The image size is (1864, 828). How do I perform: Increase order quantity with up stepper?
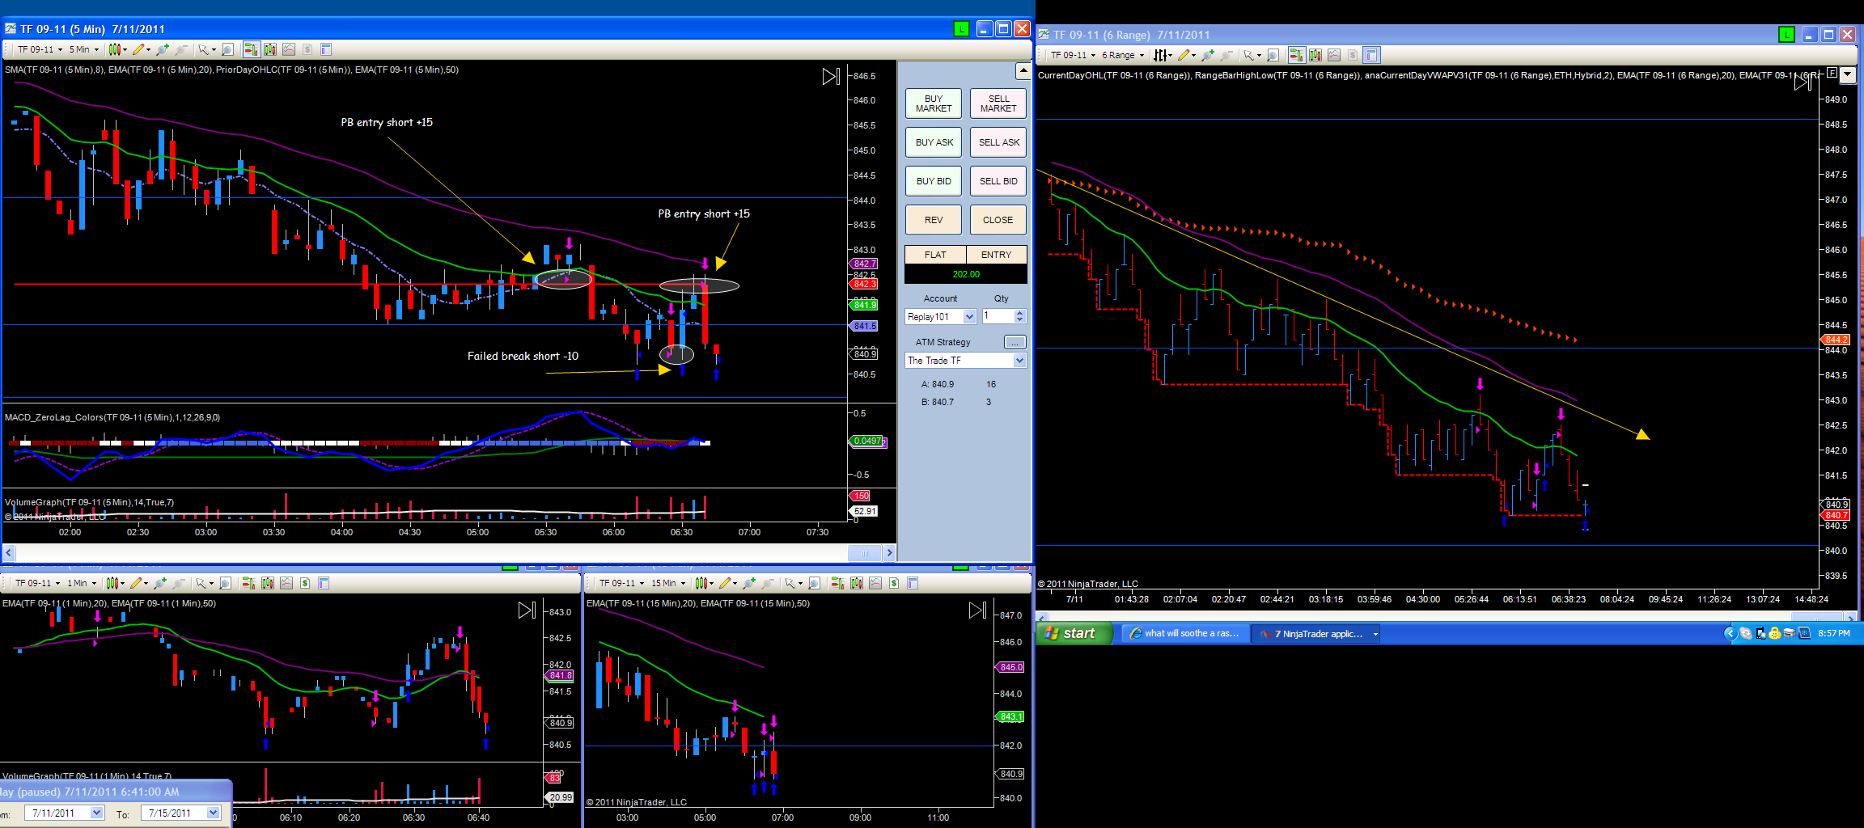[x=1020, y=313]
